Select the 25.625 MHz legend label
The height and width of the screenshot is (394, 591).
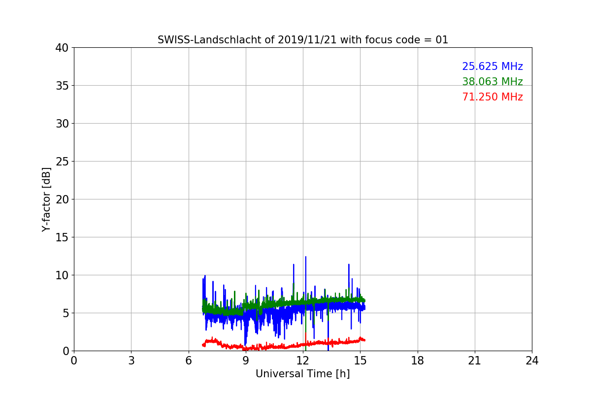[x=492, y=66]
